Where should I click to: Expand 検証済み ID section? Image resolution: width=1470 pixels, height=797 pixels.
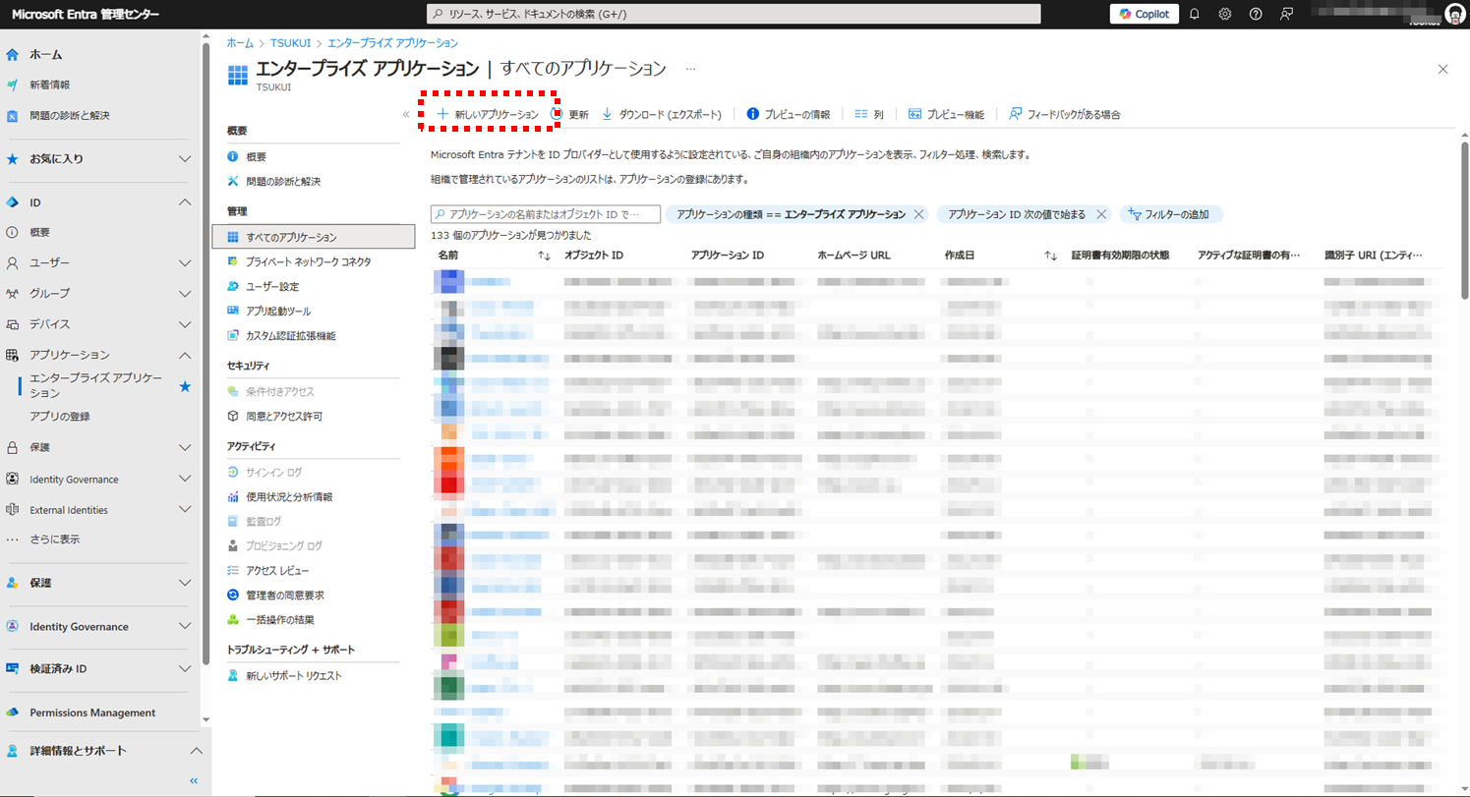[185, 669]
